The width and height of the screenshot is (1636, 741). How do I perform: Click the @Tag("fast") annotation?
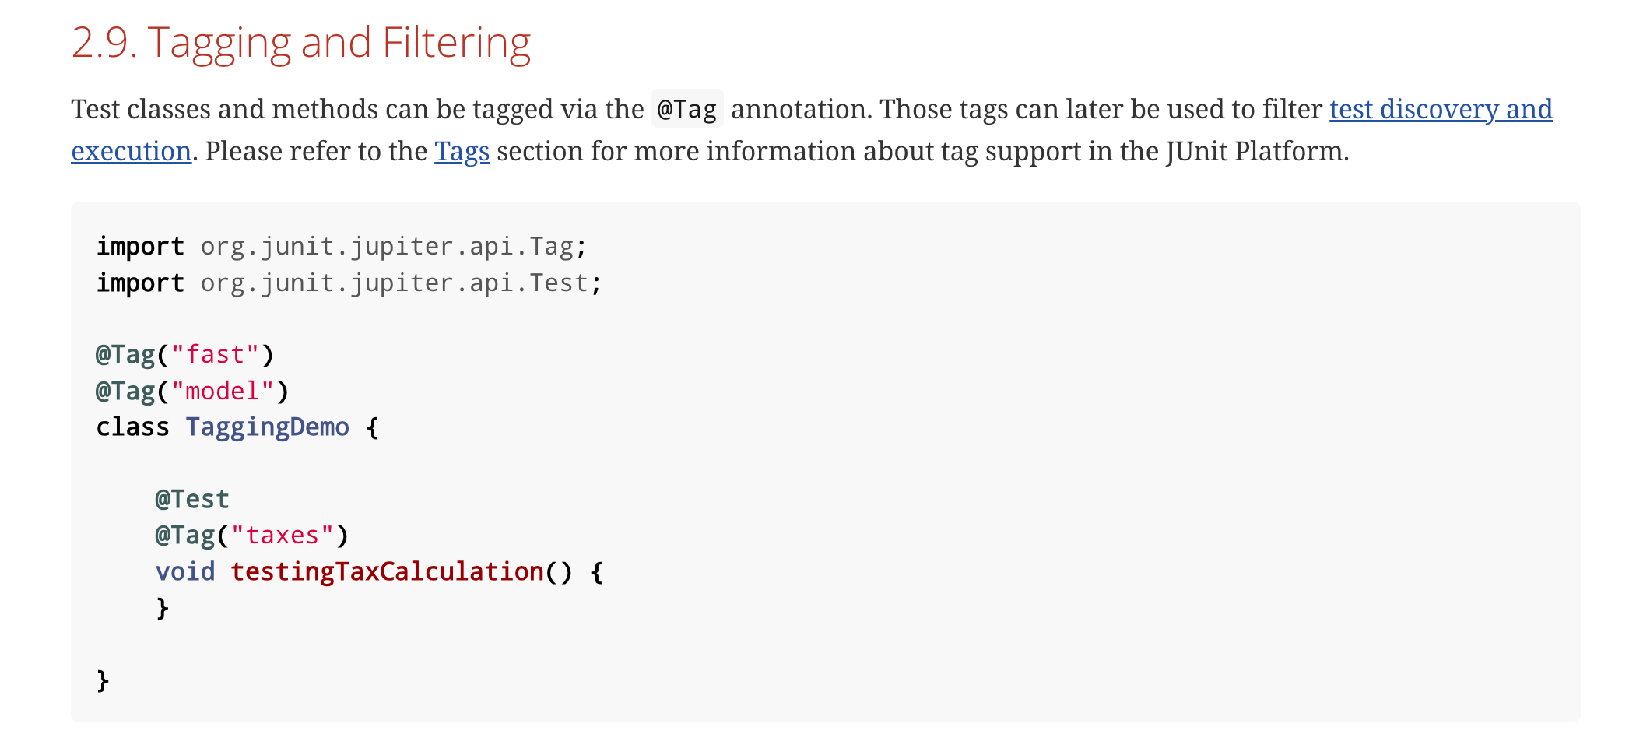185,355
